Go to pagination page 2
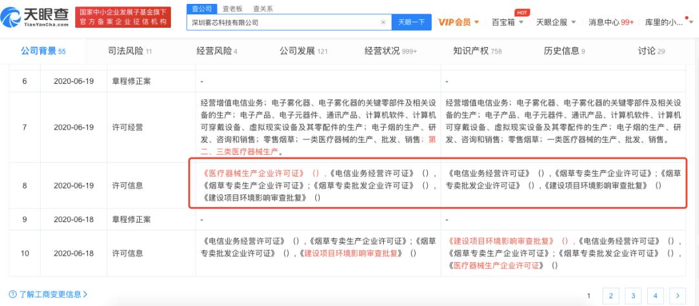Image resolution: width=699 pixels, height=306 pixels. point(611,296)
